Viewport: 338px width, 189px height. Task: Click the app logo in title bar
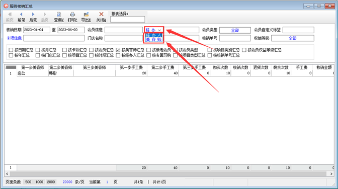(x=6, y=6)
